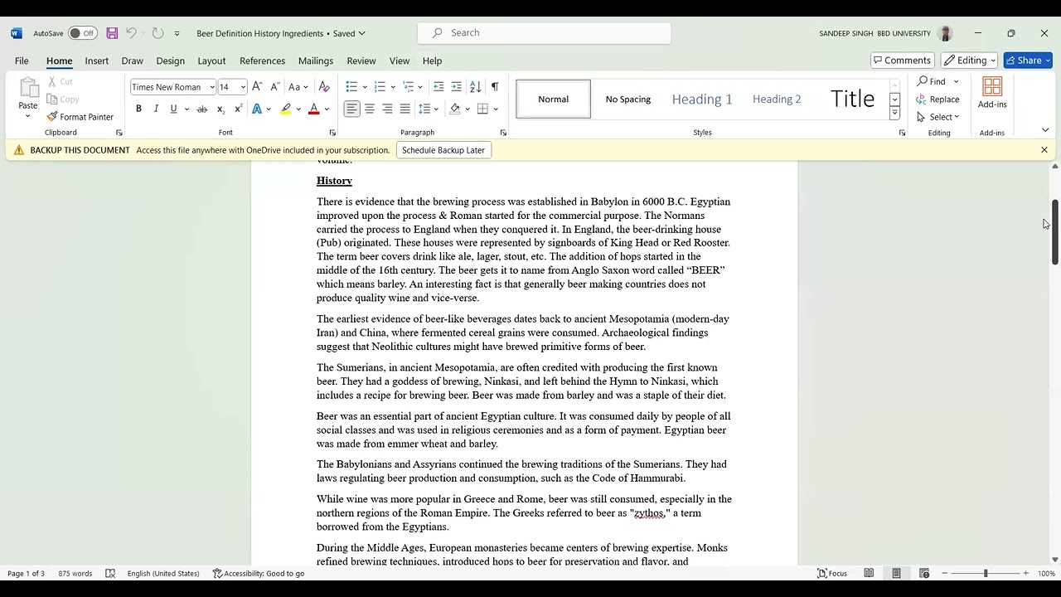Dismiss the backup notification bar

click(x=1044, y=150)
